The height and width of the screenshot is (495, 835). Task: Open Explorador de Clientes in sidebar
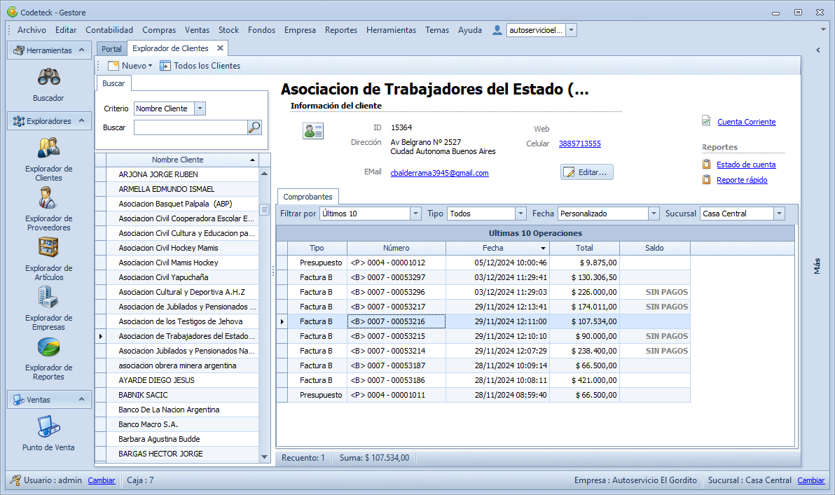48,148
